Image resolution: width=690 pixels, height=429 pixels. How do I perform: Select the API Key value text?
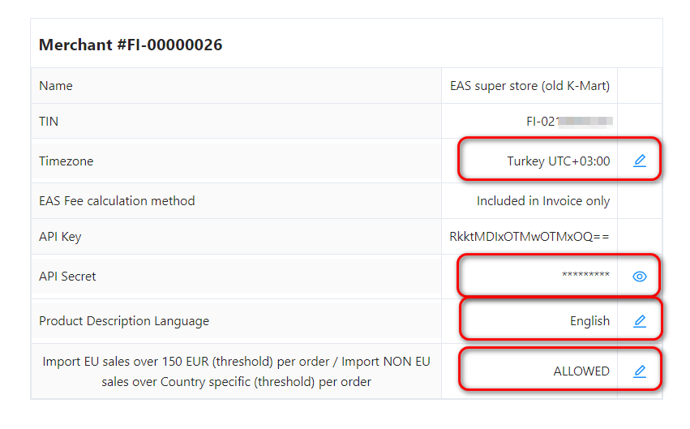pyautogui.click(x=529, y=237)
